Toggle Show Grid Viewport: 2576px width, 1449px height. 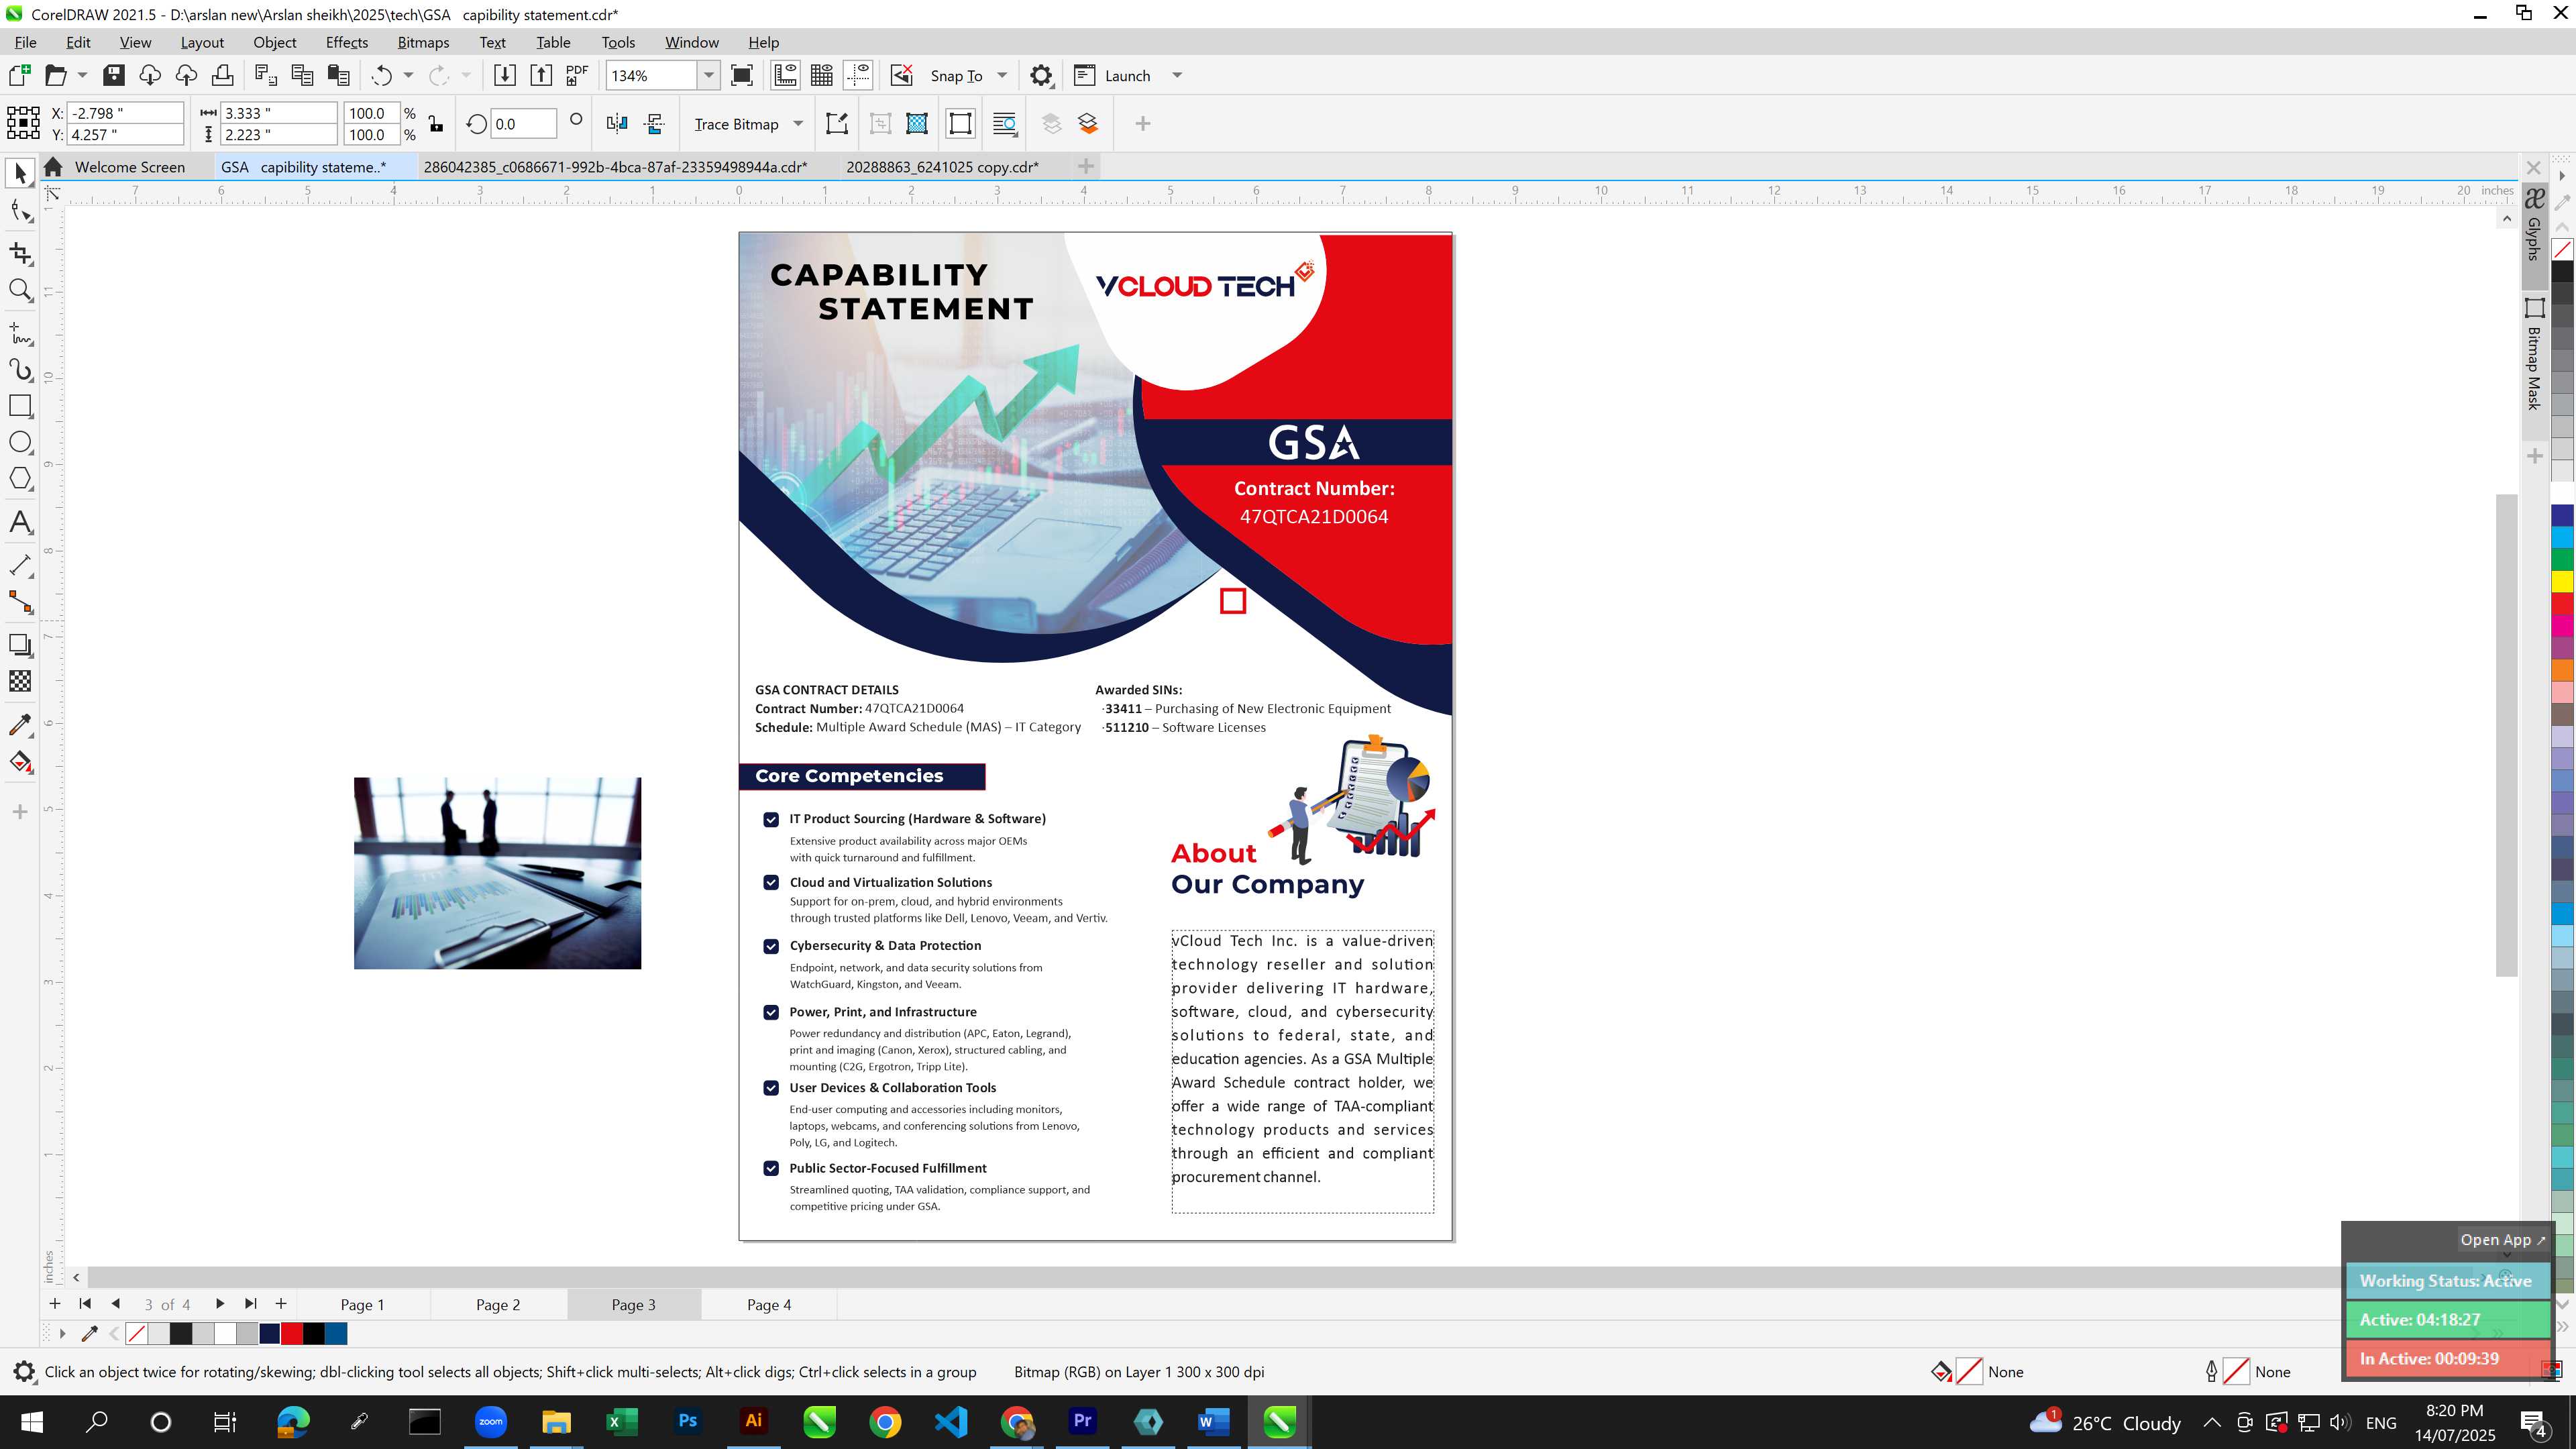pyautogui.click(x=822, y=76)
